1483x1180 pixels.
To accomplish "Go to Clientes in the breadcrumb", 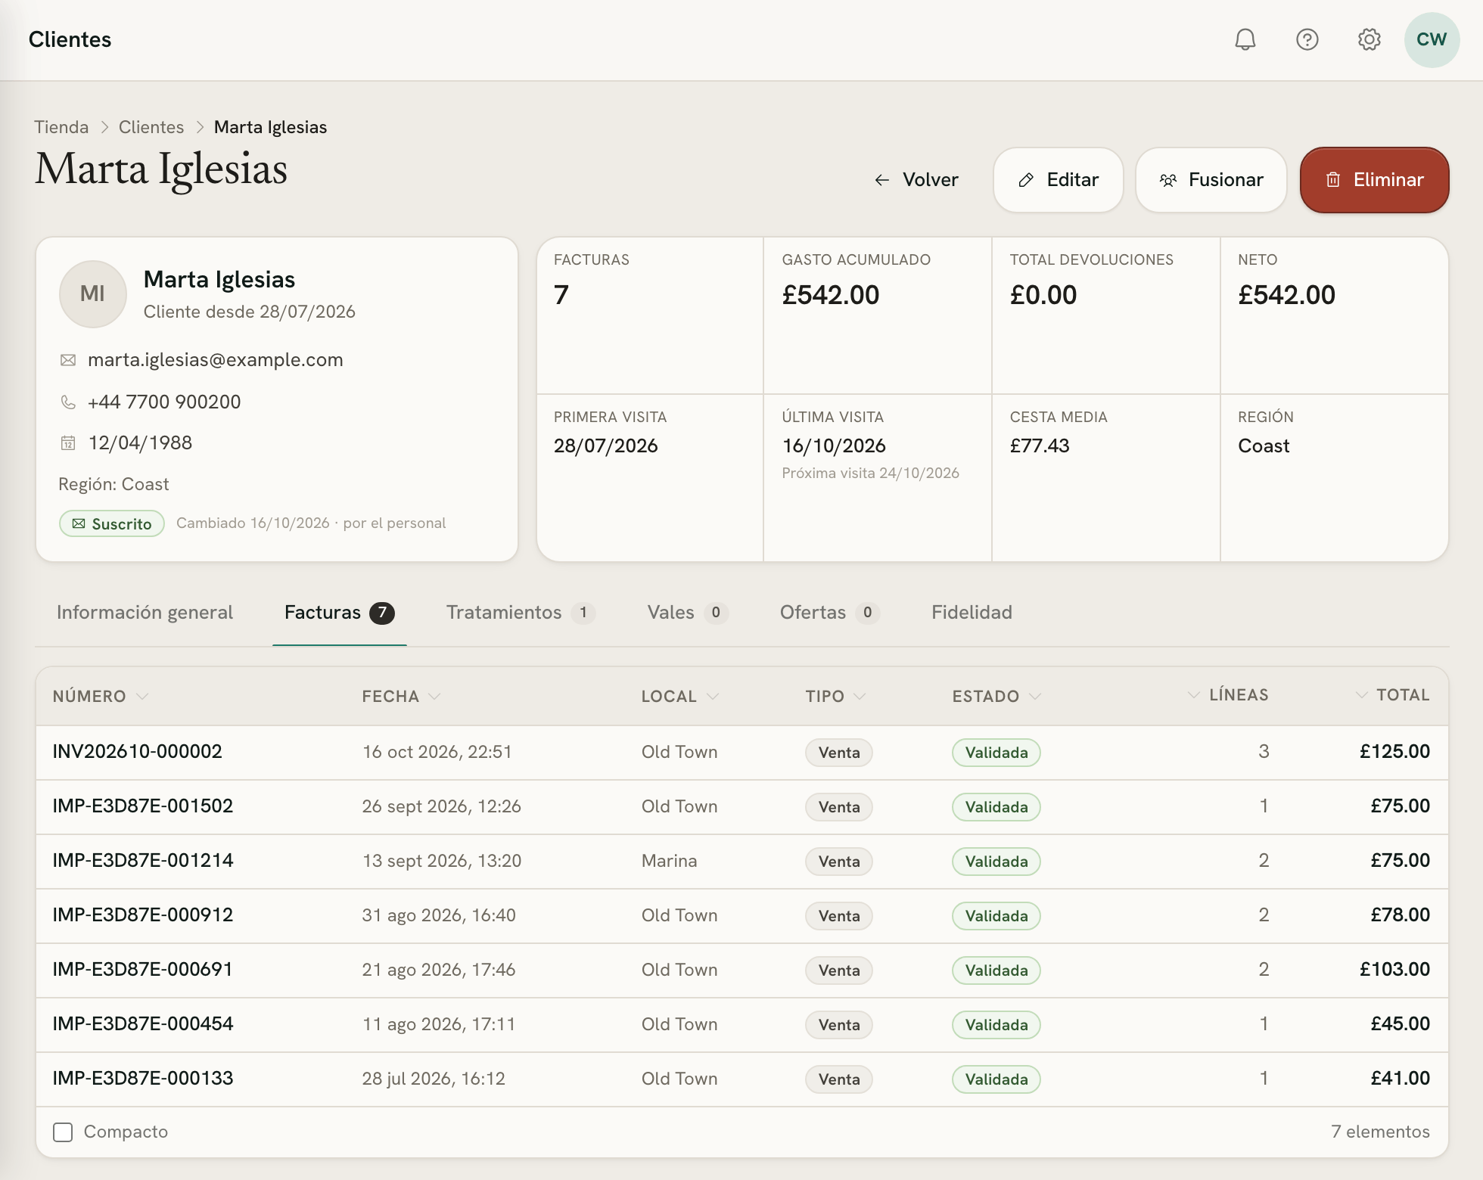I will pos(151,127).
